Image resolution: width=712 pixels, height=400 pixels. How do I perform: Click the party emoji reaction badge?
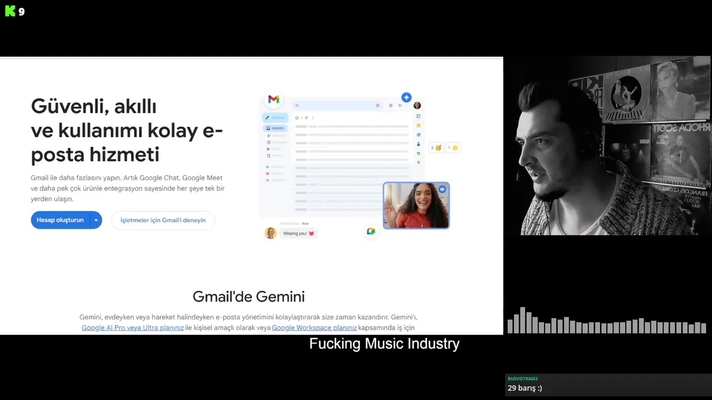click(x=436, y=148)
